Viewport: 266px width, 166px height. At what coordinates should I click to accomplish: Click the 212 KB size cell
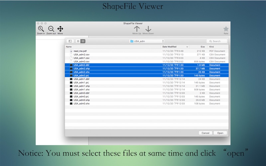(201, 51)
